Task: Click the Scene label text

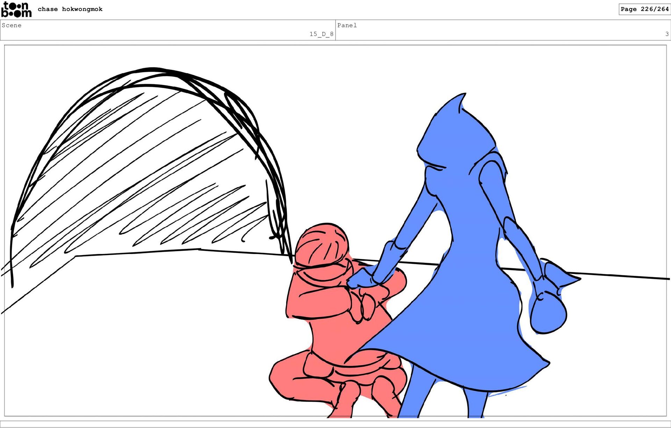Action: click(x=12, y=25)
